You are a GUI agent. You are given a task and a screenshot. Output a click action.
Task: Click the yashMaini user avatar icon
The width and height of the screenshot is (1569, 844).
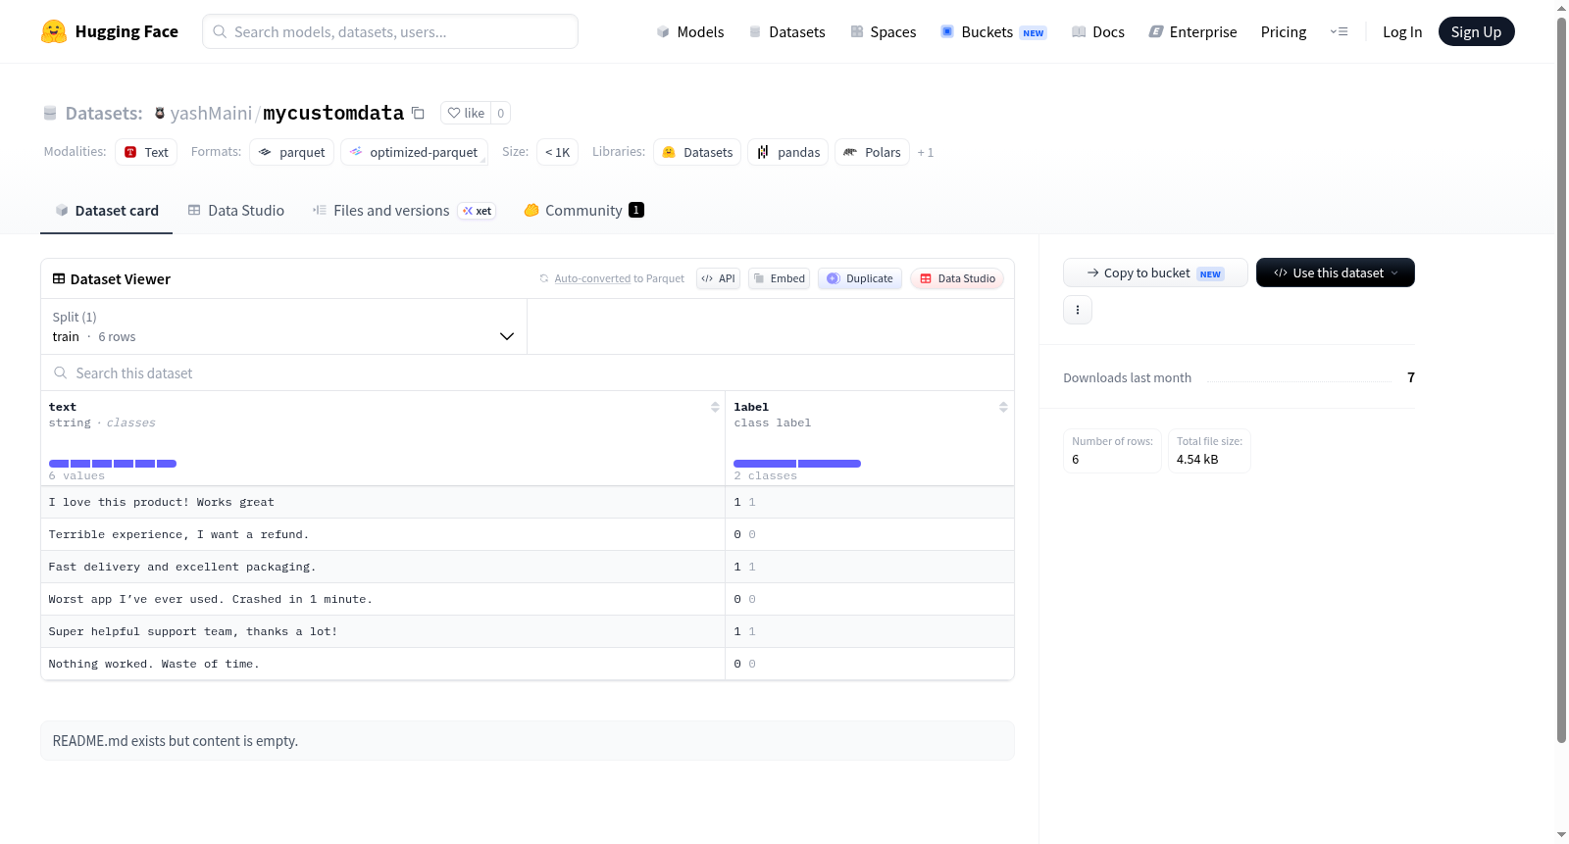(160, 113)
